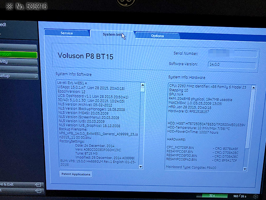Screen dimensions: 266x200
Task: Click the 'NLS Version (MEAS): 20.03.2009' line
Action: [83, 113]
